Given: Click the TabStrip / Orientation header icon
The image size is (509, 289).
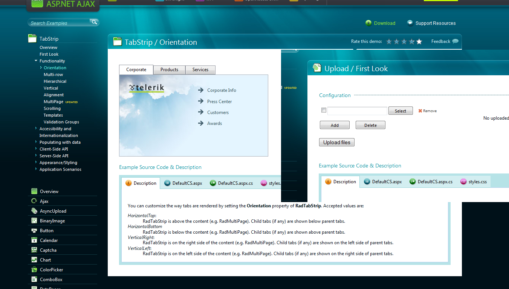Looking at the screenshot, I should 118,42.
